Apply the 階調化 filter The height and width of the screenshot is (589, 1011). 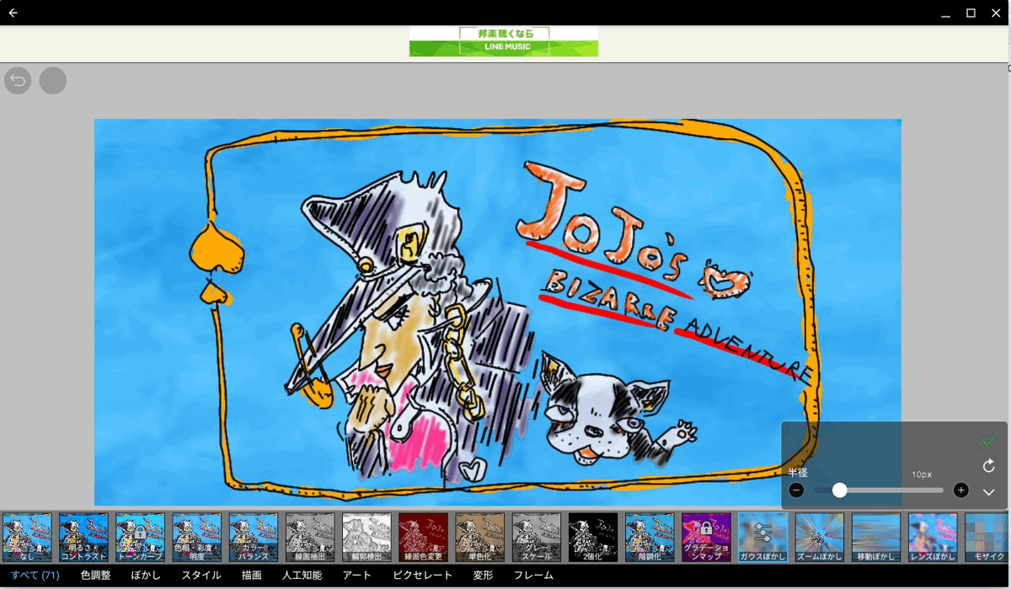[x=650, y=538]
